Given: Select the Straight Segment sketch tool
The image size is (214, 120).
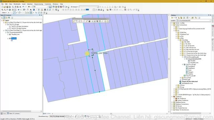Looking at the screenshot, I should click(14, 13).
